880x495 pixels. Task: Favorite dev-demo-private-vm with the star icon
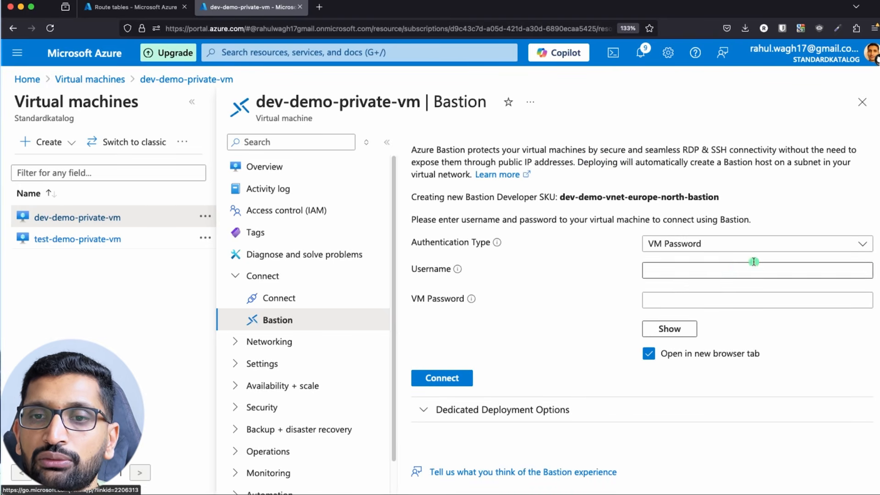[x=508, y=102]
